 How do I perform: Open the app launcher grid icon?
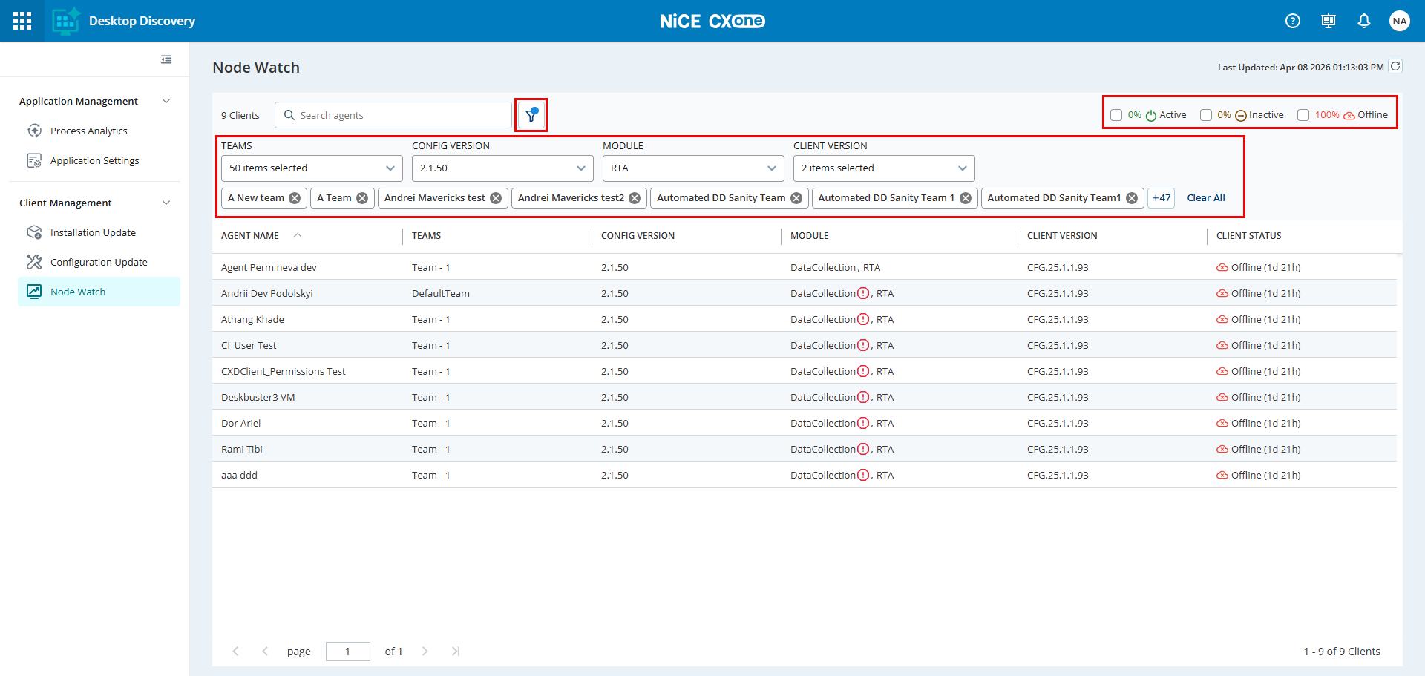22,21
